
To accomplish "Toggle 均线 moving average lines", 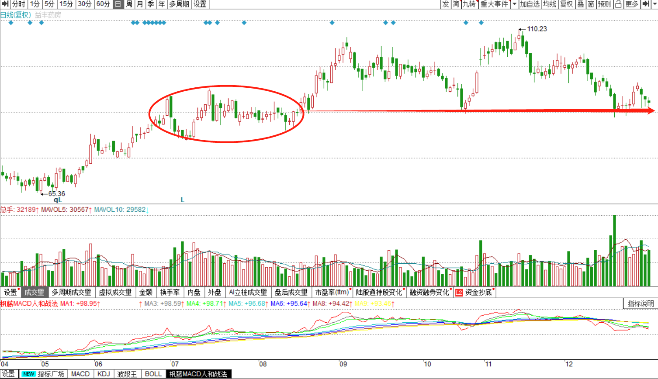I will pyautogui.click(x=550, y=4).
